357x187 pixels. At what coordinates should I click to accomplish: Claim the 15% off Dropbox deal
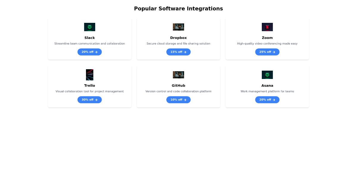tap(178, 52)
